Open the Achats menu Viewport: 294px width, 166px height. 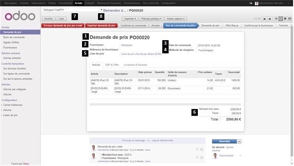click(78, 3)
